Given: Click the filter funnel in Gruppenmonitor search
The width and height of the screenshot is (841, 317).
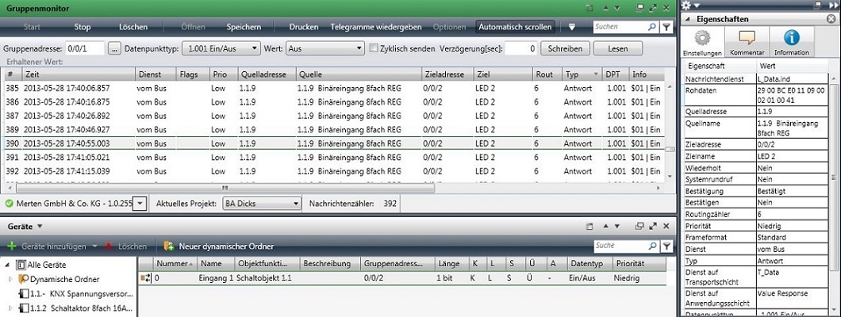Looking at the screenshot, I should coord(666,27).
